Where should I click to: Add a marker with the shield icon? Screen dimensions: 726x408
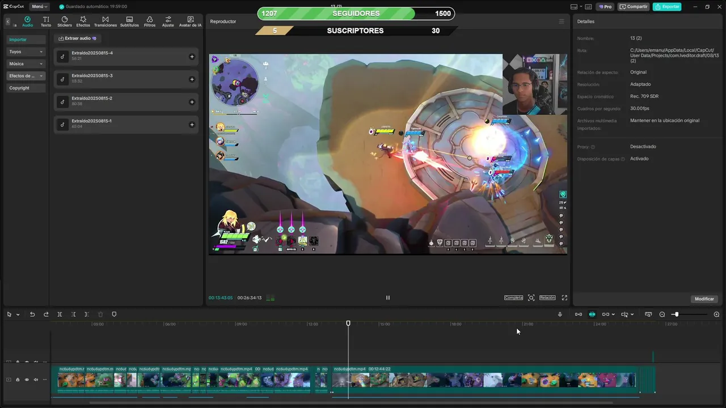tap(114, 314)
